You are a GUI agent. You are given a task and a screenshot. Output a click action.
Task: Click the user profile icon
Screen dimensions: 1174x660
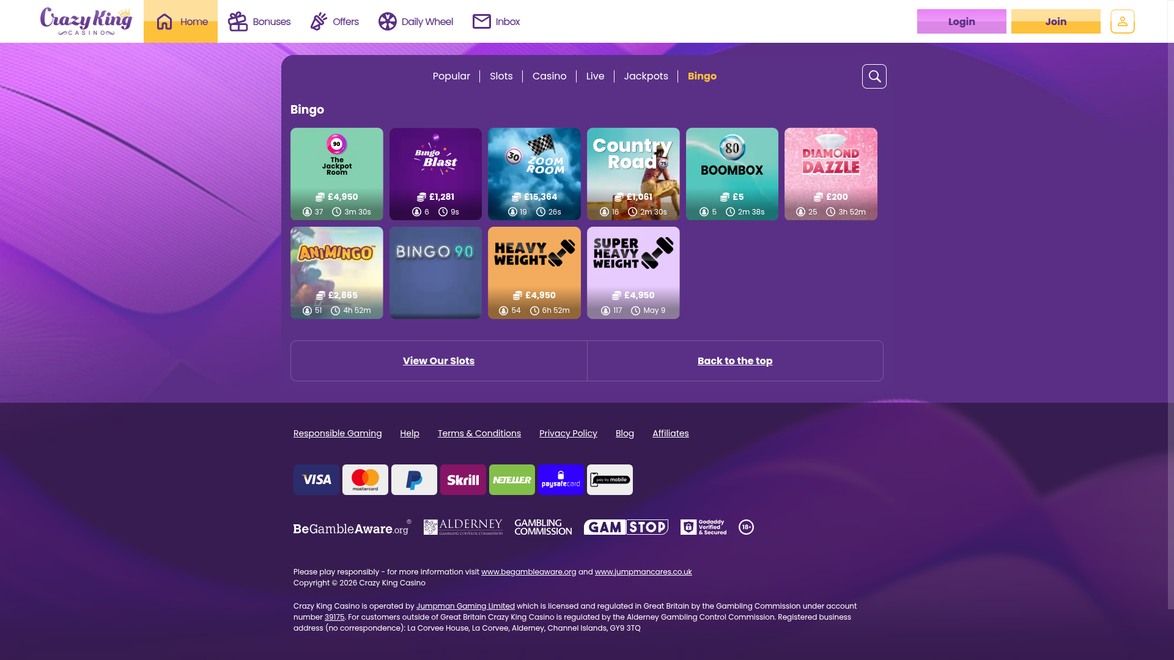(x=1123, y=21)
